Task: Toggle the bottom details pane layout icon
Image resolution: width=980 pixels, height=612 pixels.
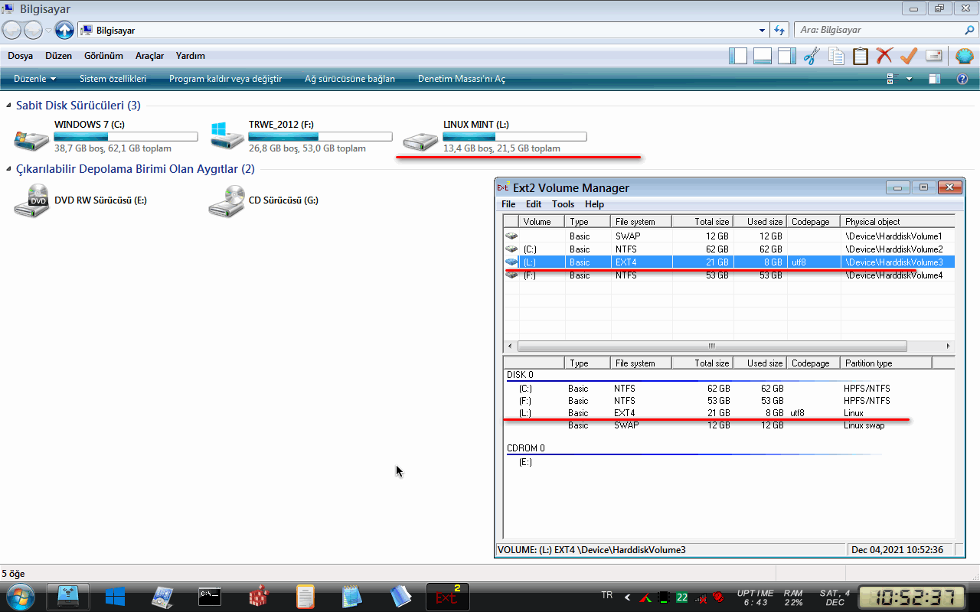Action: coord(763,56)
